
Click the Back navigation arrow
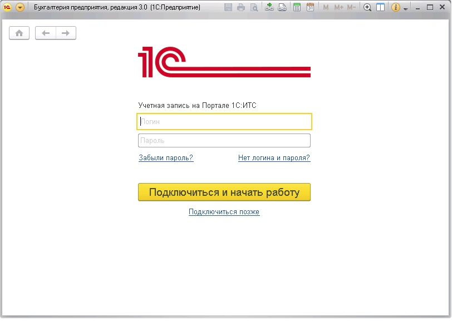pos(46,33)
